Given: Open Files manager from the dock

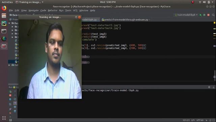Looking at the screenshot, I should [4, 16].
